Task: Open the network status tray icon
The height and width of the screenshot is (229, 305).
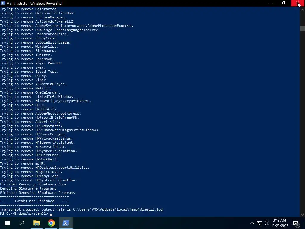Action: pos(259,223)
